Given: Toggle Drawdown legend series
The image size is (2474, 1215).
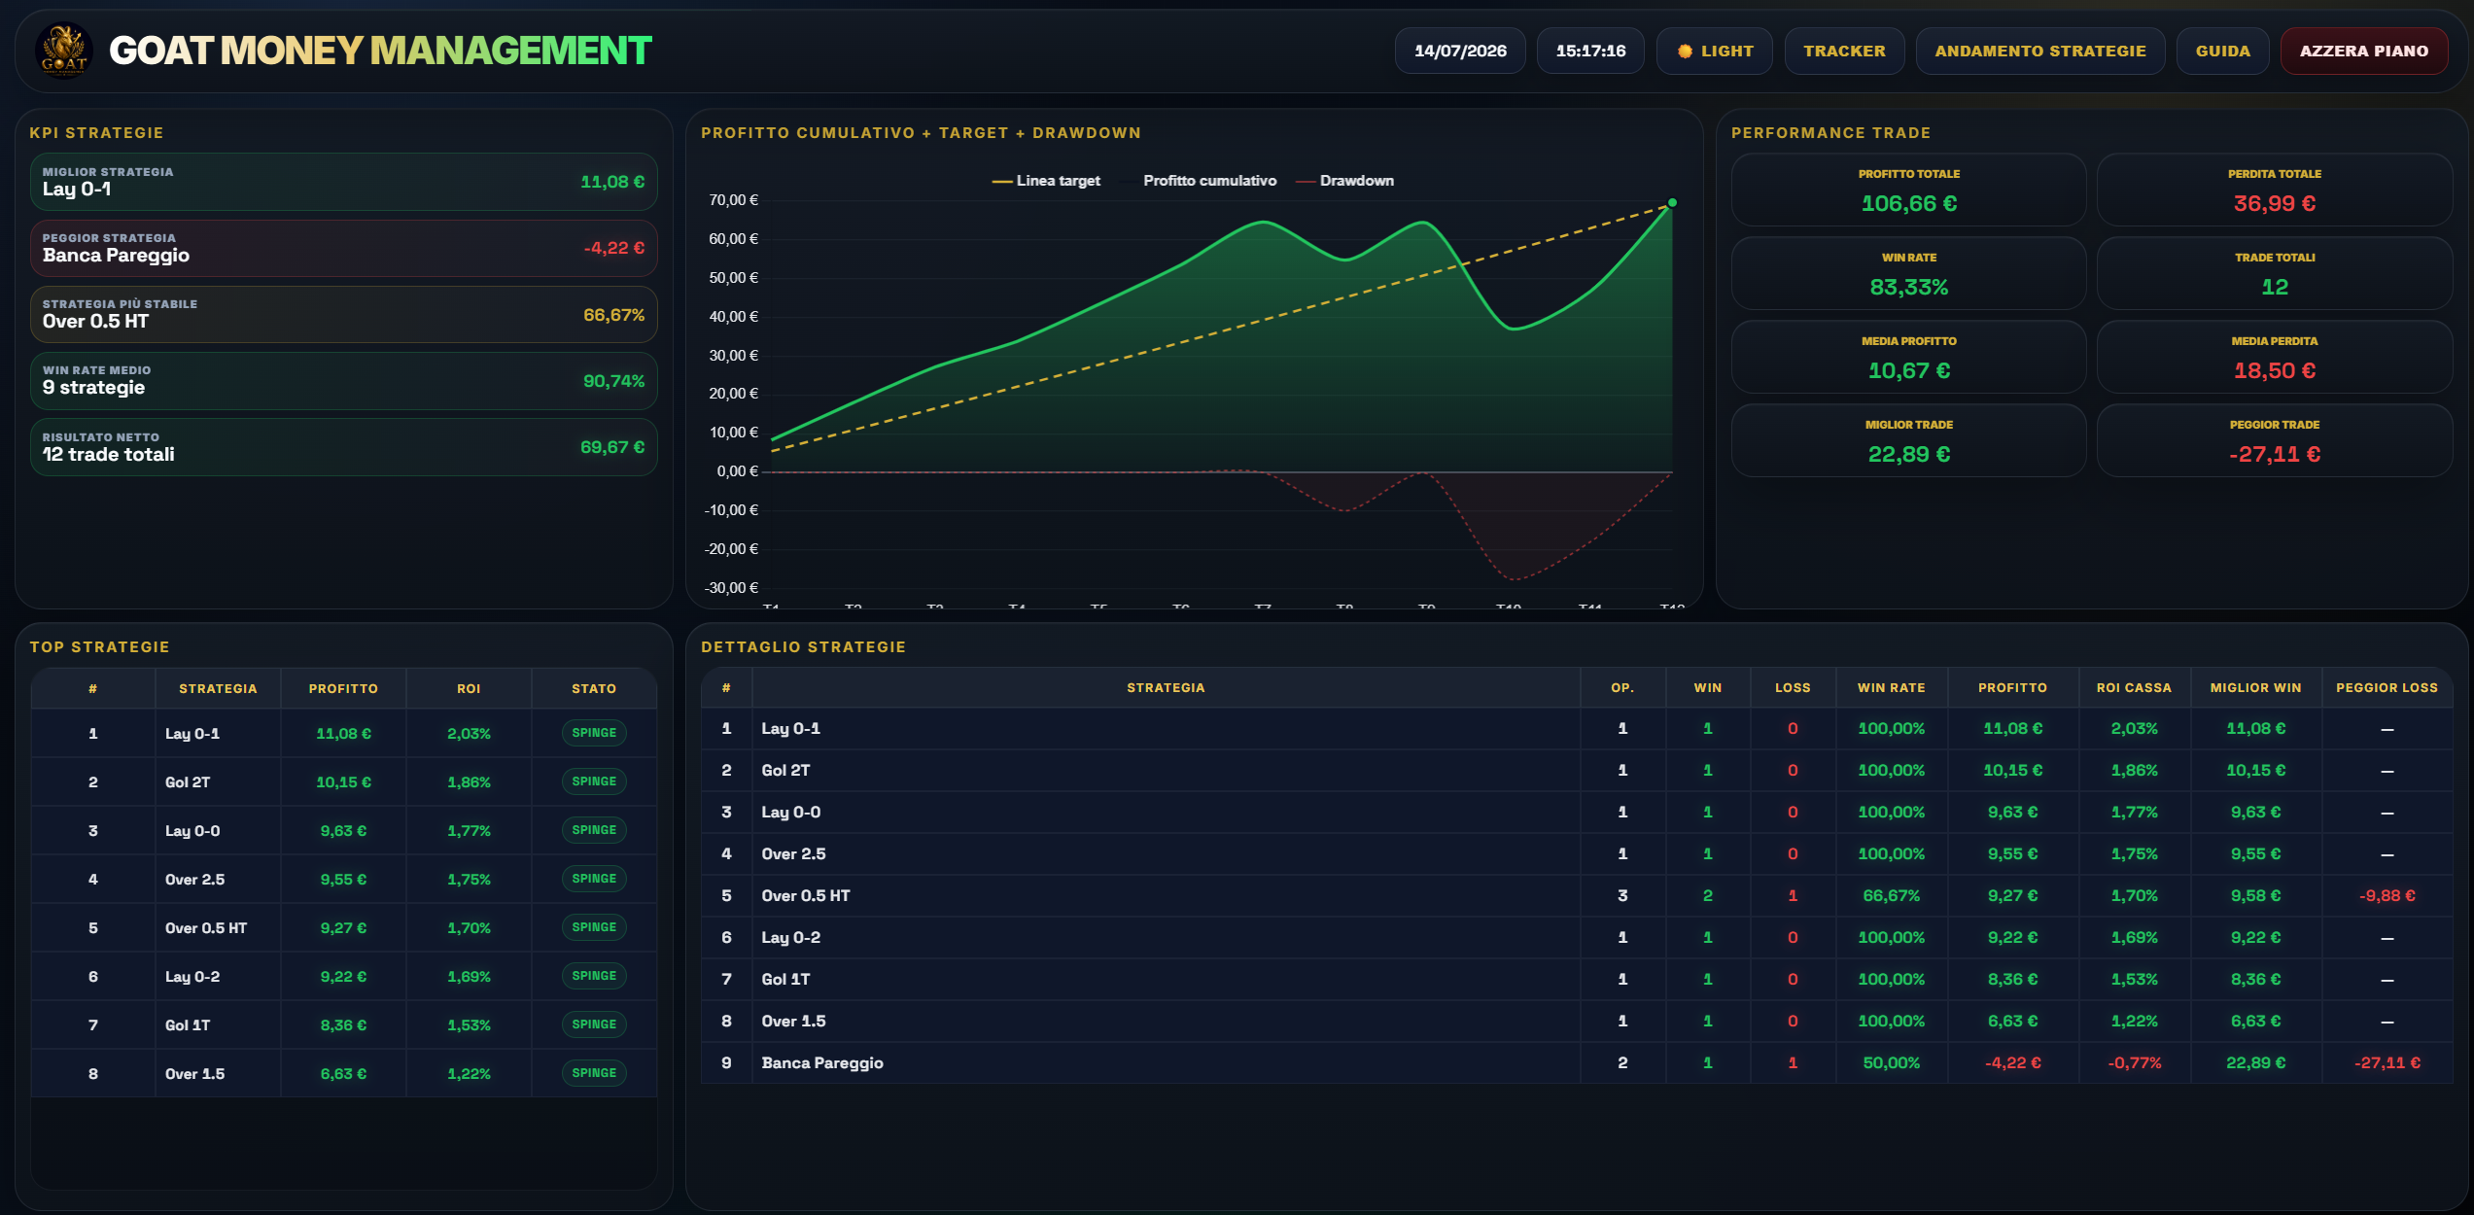Looking at the screenshot, I should click(1345, 181).
